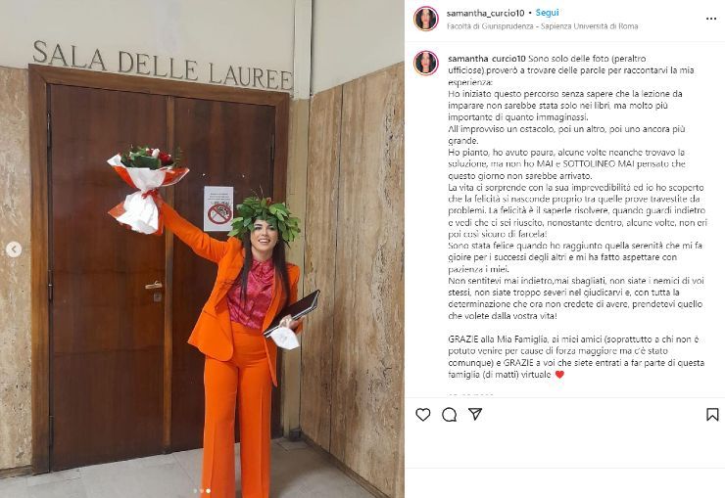
Task: Click the post date below caption
Action: (x=470, y=395)
